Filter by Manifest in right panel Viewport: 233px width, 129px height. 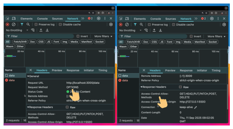[200, 42]
